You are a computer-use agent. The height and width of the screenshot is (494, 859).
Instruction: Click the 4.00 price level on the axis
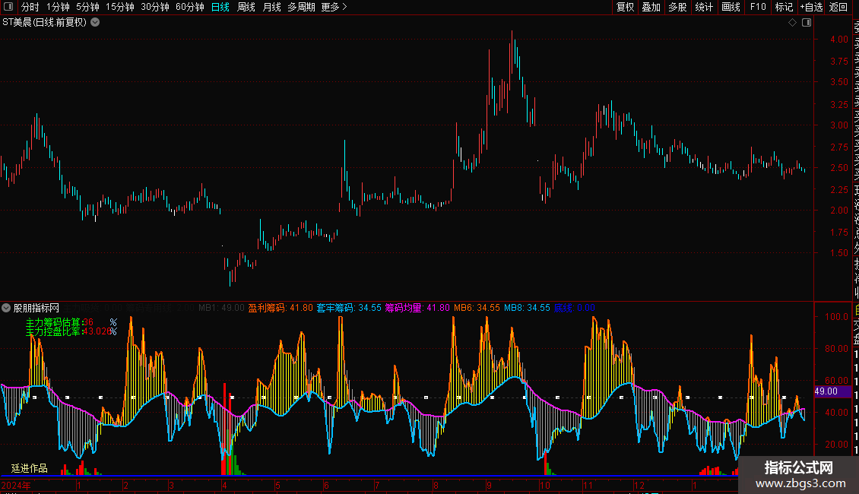click(x=838, y=40)
